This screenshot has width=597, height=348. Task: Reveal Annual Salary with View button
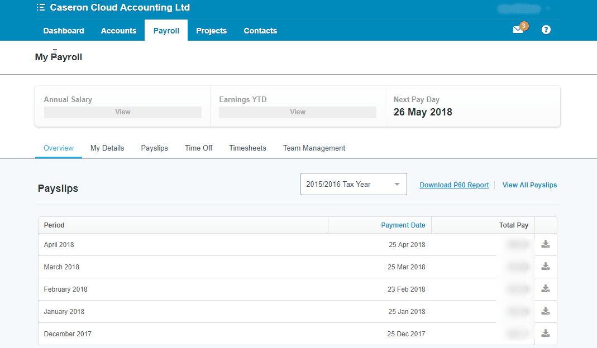pos(123,112)
